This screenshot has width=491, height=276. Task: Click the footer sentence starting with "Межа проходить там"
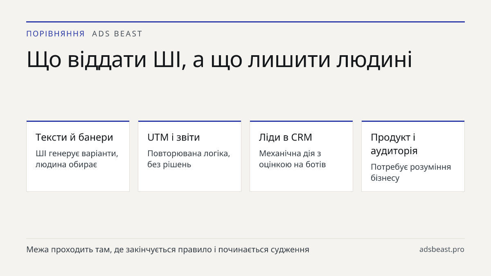tap(168, 249)
